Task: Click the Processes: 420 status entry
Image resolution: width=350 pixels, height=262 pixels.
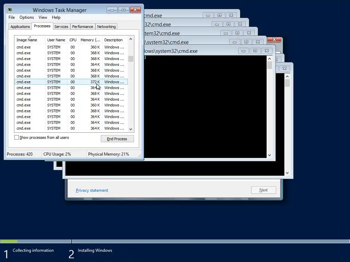Action: coord(19,154)
